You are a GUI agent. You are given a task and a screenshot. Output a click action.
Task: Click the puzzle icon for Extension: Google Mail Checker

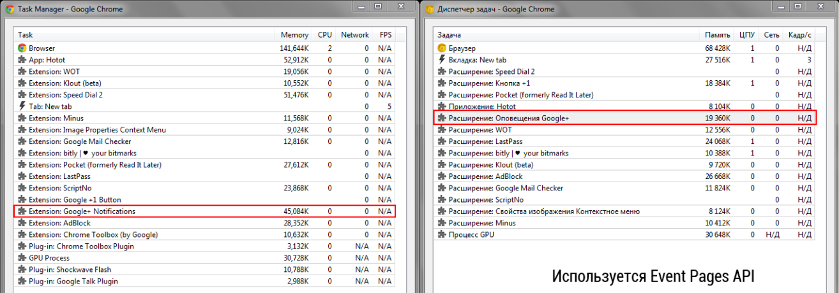click(x=22, y=141)
